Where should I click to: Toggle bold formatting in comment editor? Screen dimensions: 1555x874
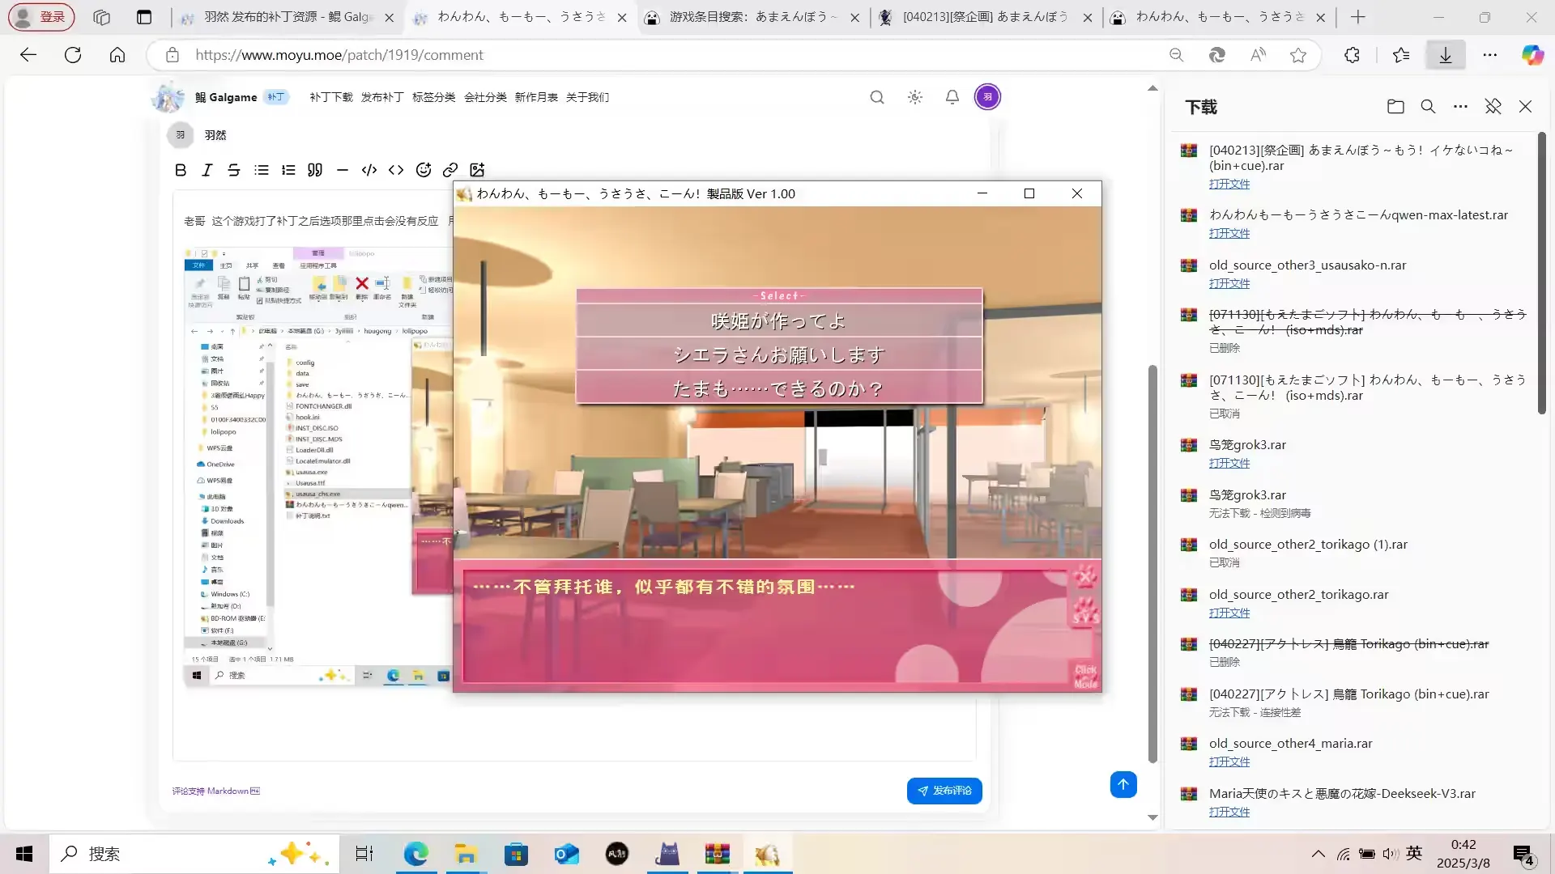click(181, 170)
